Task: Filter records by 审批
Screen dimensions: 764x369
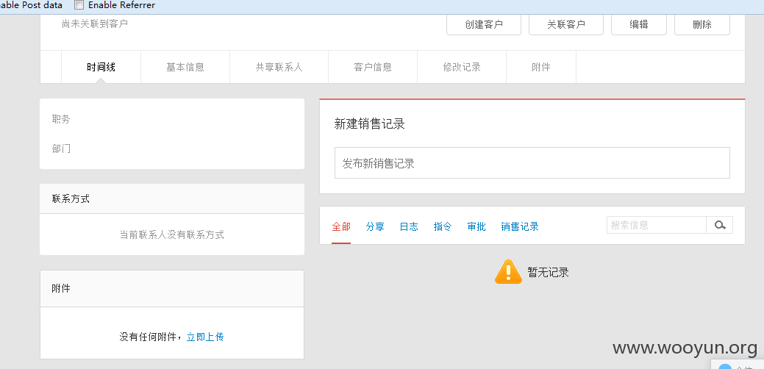Action: [x=476, y=226]
